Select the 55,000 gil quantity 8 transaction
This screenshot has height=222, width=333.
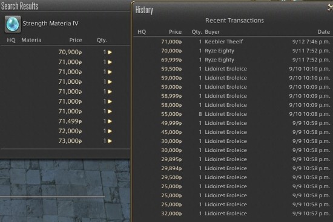coord(233,114)
